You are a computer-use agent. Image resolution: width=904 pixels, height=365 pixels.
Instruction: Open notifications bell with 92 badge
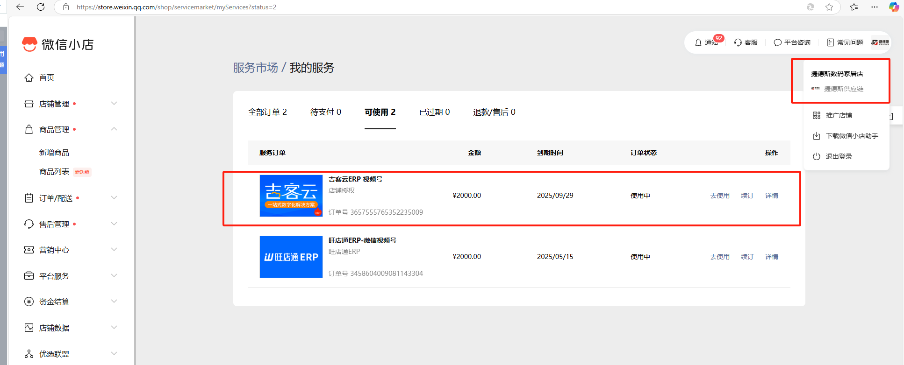click(698, 42)
